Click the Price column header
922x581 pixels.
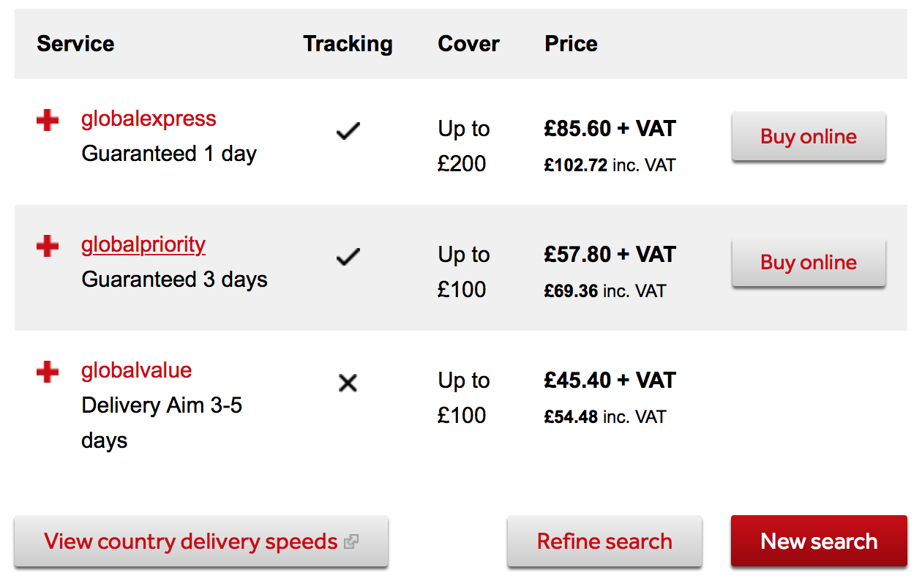point(571,44)
